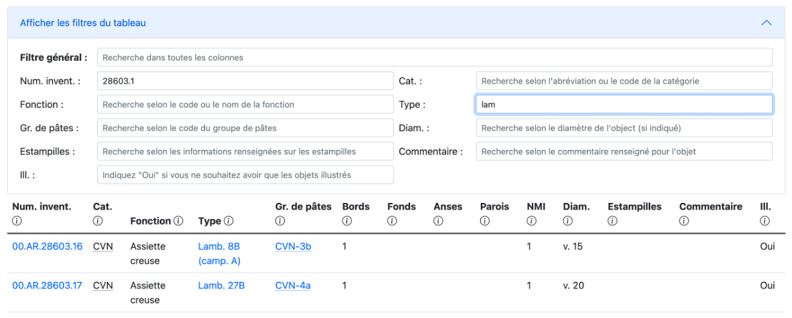Click the Ill. filter input field
This screenshot has width=792, height=318.
click(x=245, y=175)
